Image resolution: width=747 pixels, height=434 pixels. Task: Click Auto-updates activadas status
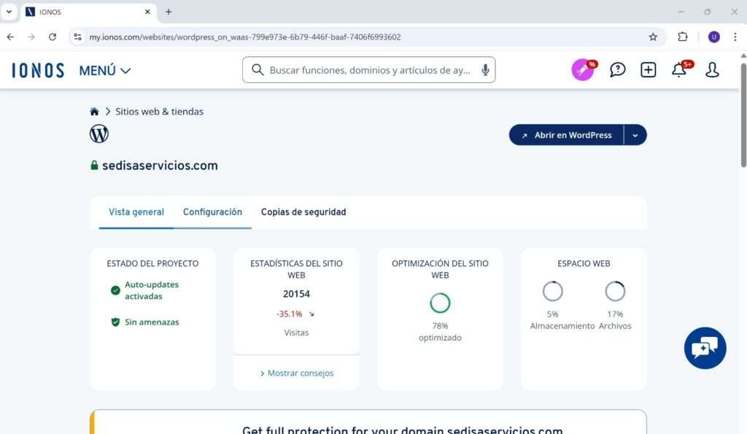click(152, 290)
